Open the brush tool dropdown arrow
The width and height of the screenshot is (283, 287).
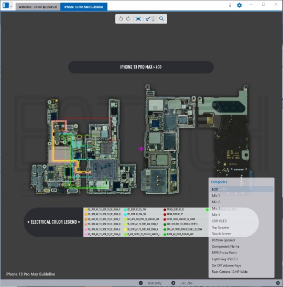(153, 19)
